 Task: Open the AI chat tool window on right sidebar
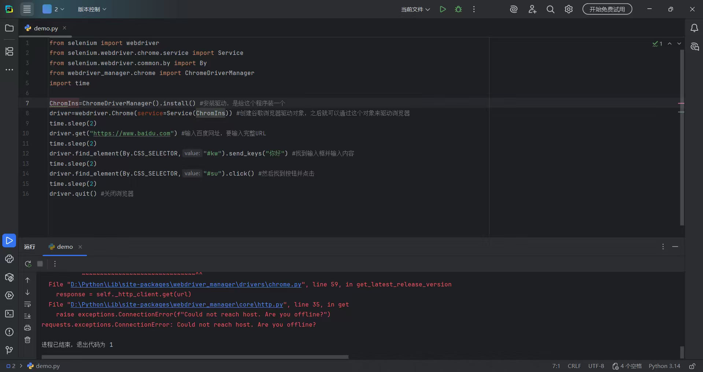pyautogui.click(x=694, y=46)
